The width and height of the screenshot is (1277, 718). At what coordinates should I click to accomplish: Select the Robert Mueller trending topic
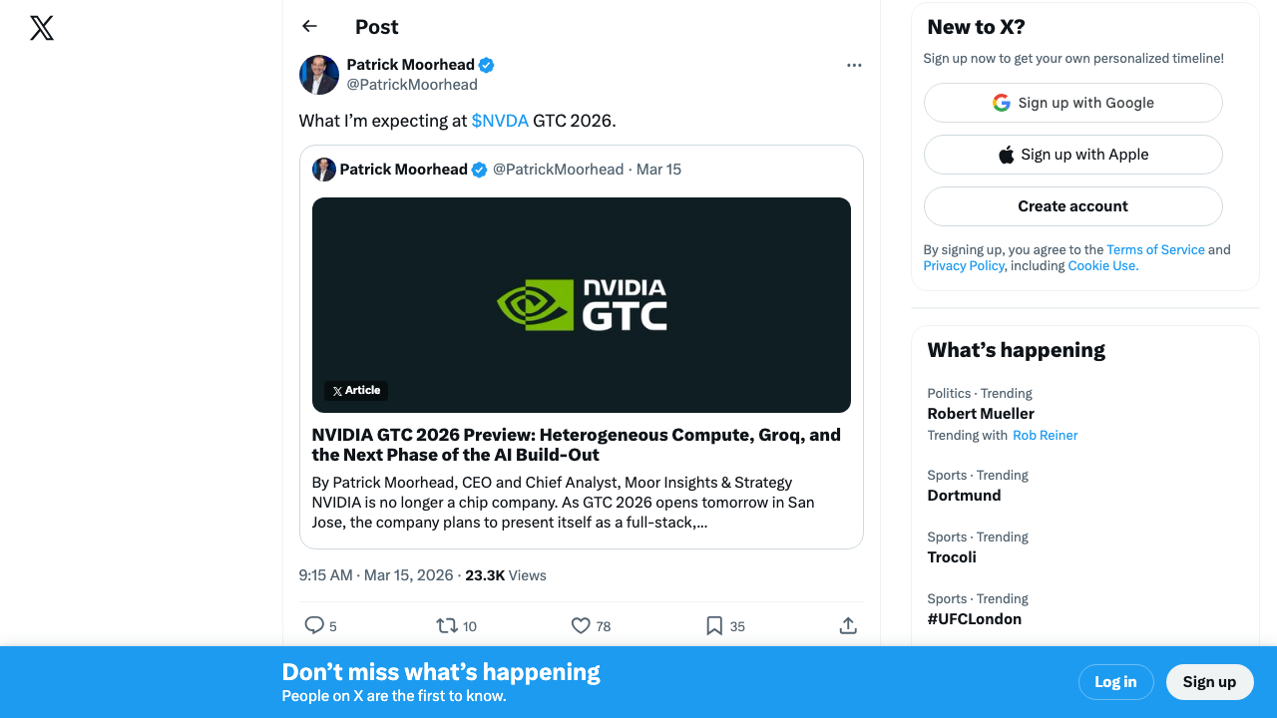[x=980, y=414]
